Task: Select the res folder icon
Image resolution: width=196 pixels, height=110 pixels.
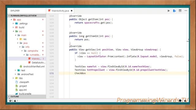Action: (x=21, y=39)
